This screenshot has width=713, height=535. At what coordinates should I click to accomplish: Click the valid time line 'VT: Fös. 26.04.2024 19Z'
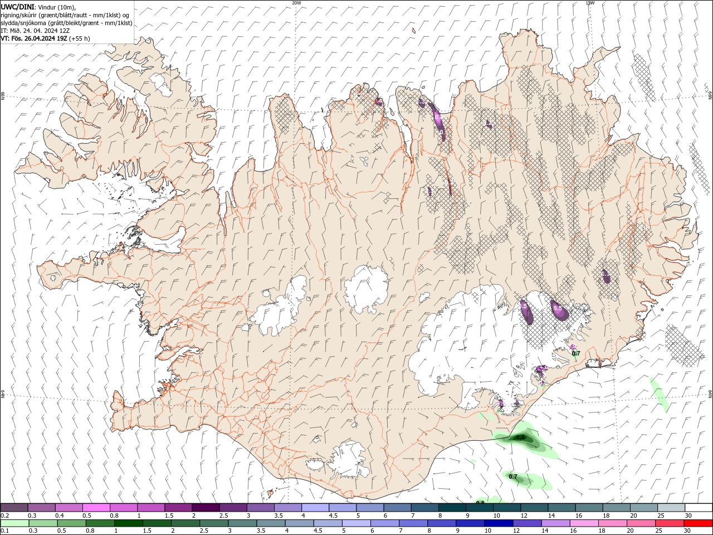[34, 38]
